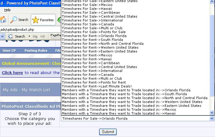Open the Favorites star button
This screenshot has width=215, height=137.
click(x=43, y=20)
